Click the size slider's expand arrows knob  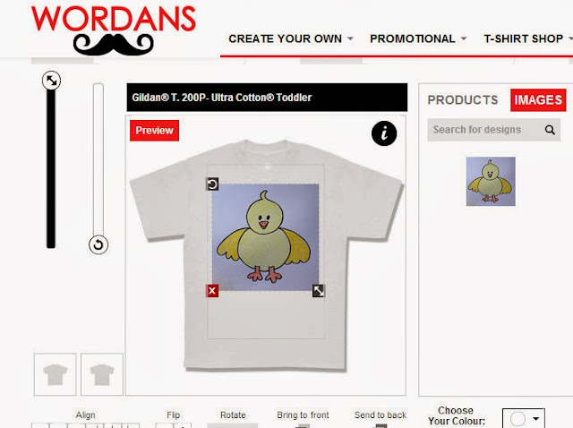52,81
